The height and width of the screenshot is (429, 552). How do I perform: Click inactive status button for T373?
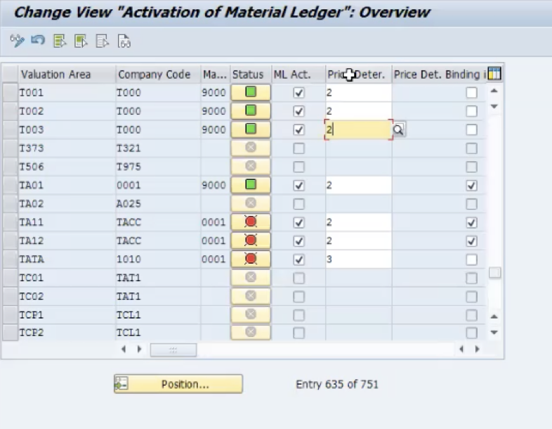[x=251, y=148]
